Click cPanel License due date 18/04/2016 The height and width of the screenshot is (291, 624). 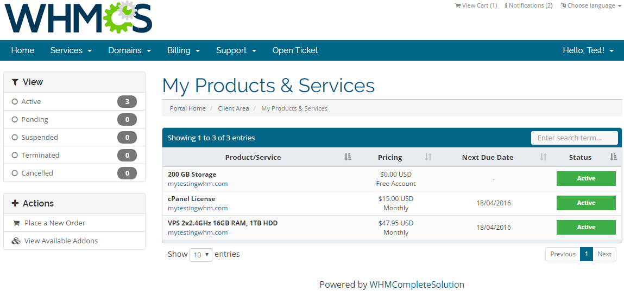(494, 203)
